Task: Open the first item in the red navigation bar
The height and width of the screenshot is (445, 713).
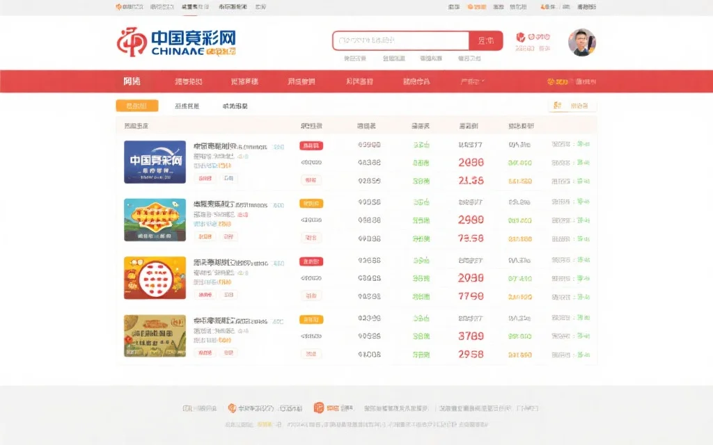Action: [132, 81]
